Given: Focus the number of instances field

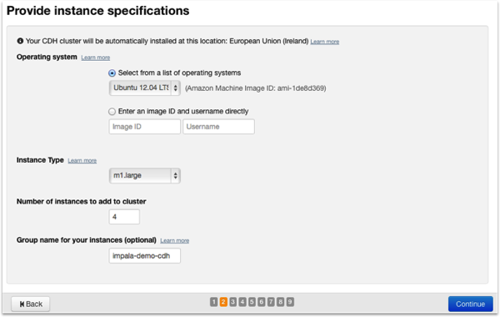Looking at the screenshot, I should tap(124, 217).
